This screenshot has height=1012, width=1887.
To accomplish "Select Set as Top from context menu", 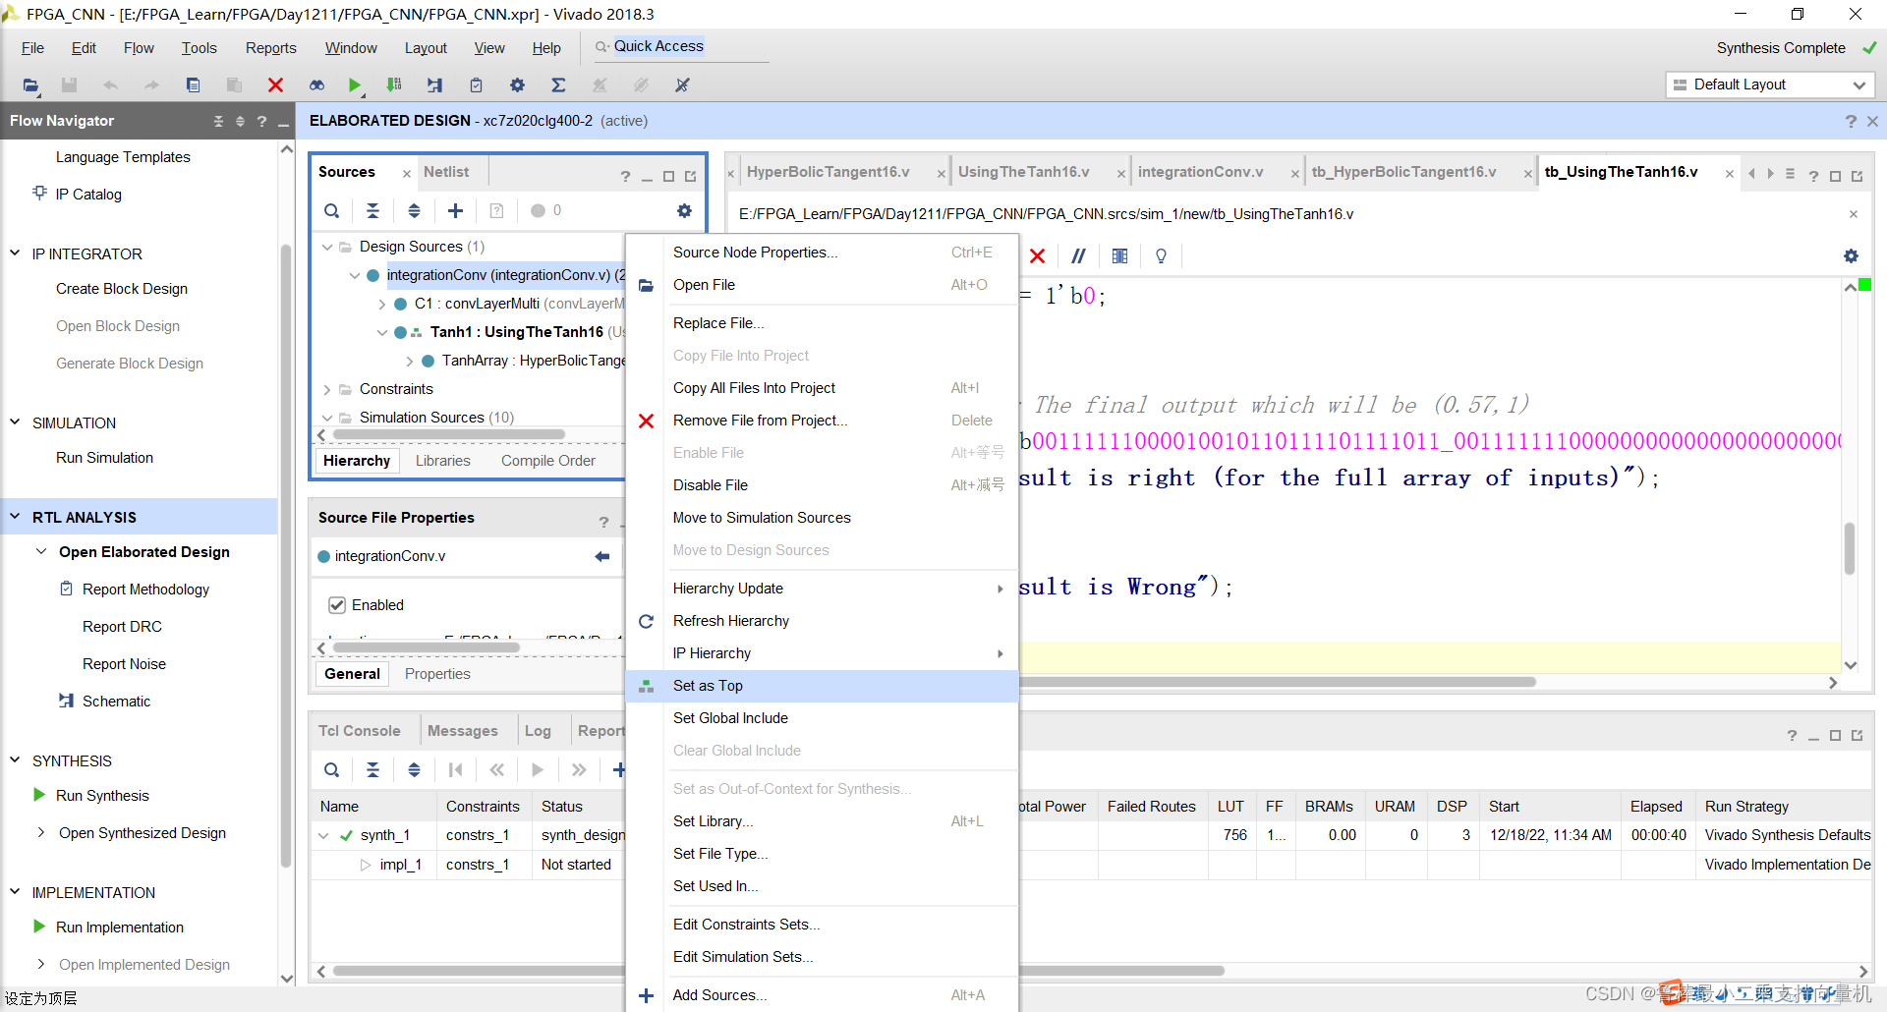I will 708,686.
